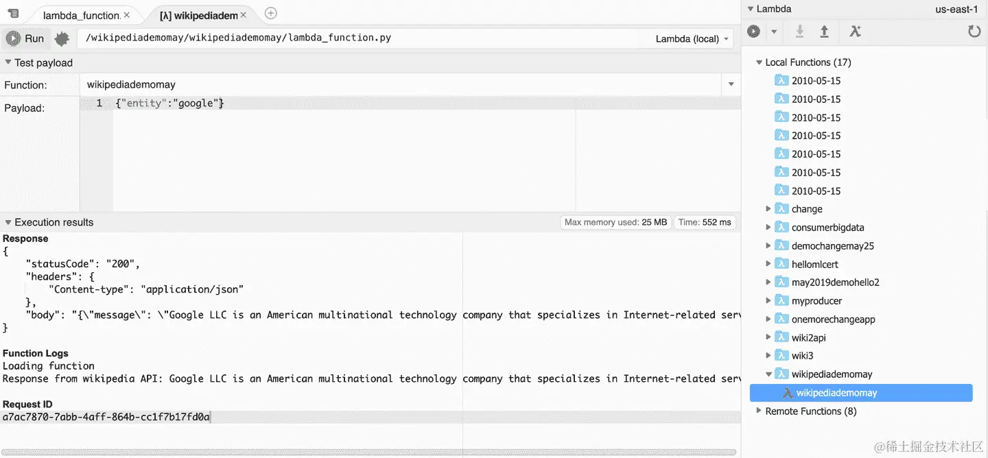This screenshot has width=988, height=458.
Task: Open the Lambda (local) dropdown
Action: pos(692,39)
